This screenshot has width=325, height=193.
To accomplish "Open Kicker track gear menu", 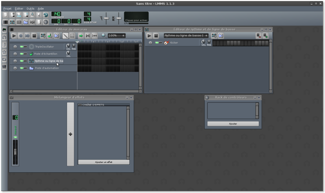I will (x=150, y=43).
